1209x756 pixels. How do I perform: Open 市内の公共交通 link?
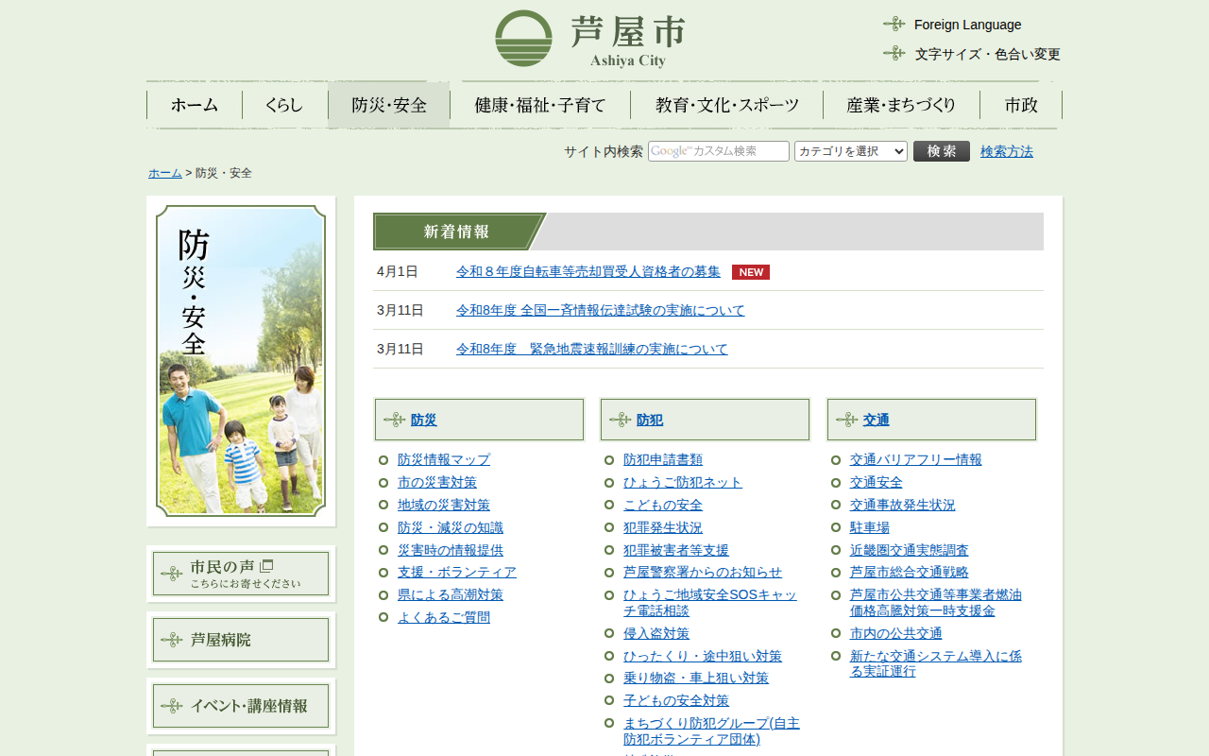click(896, 633)
